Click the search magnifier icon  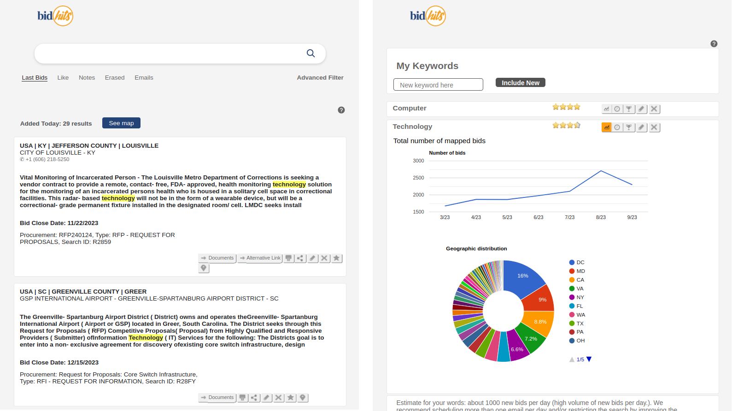pyautogui.click(x=311, y=53)
